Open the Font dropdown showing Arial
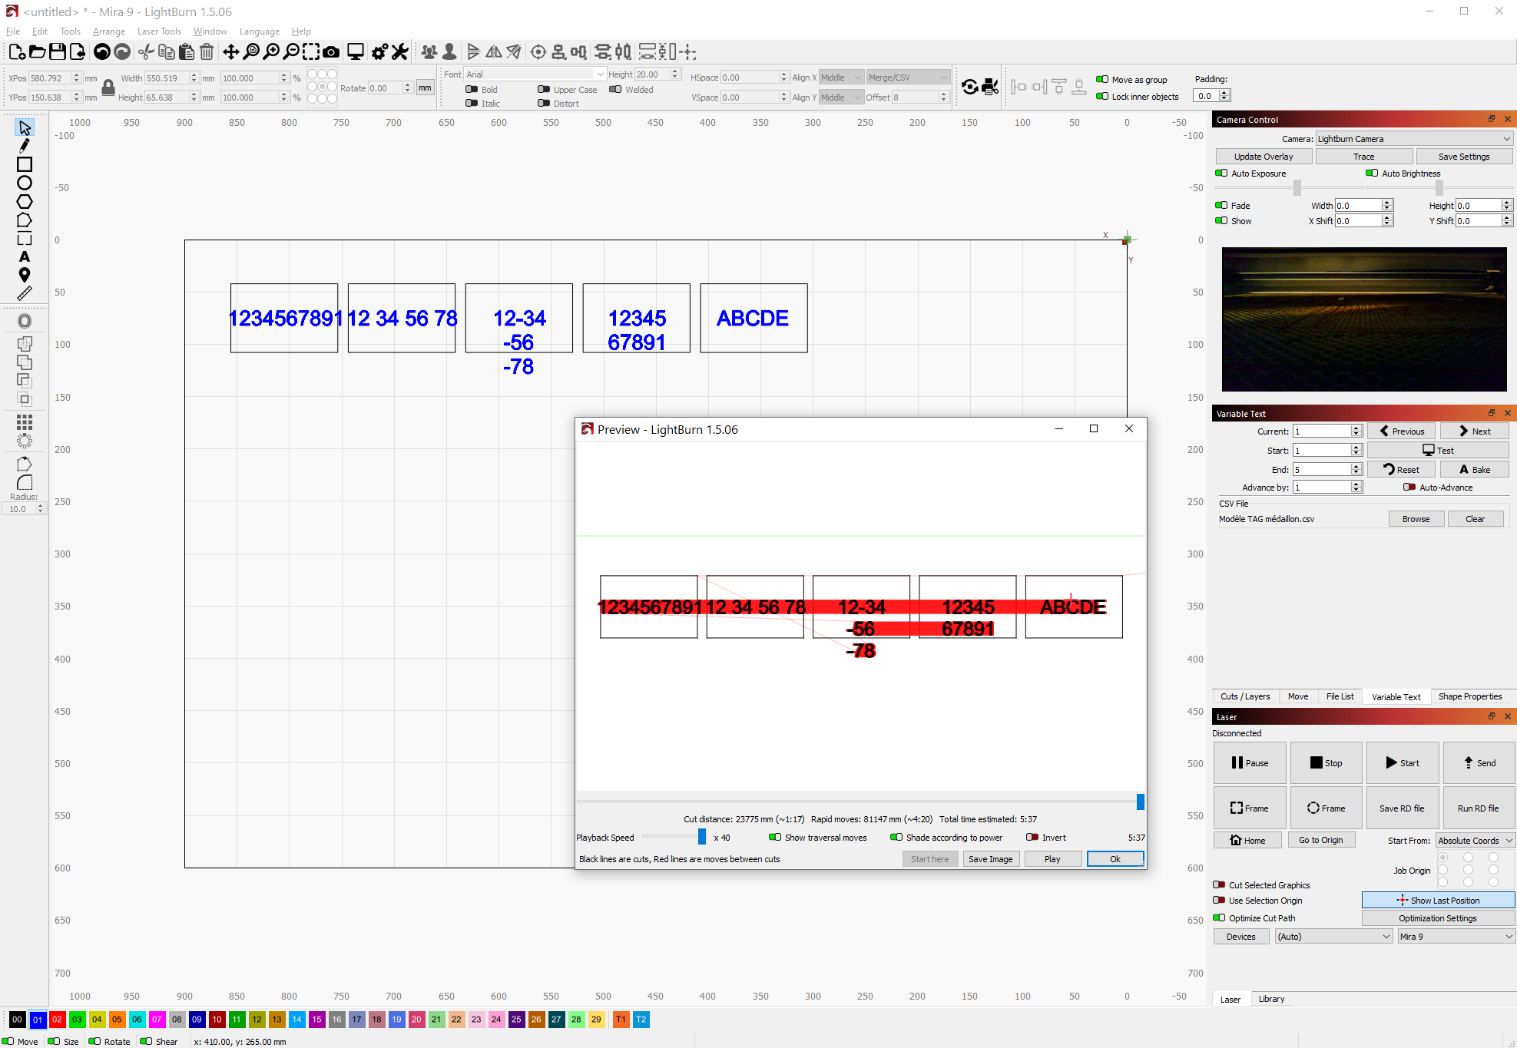The image size is (1517, 1048). [x=535, y=74]
